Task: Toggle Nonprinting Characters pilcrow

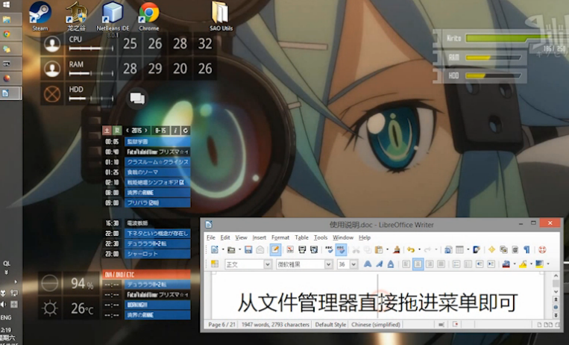Action: pyautogui.click(x=526, y=249)
